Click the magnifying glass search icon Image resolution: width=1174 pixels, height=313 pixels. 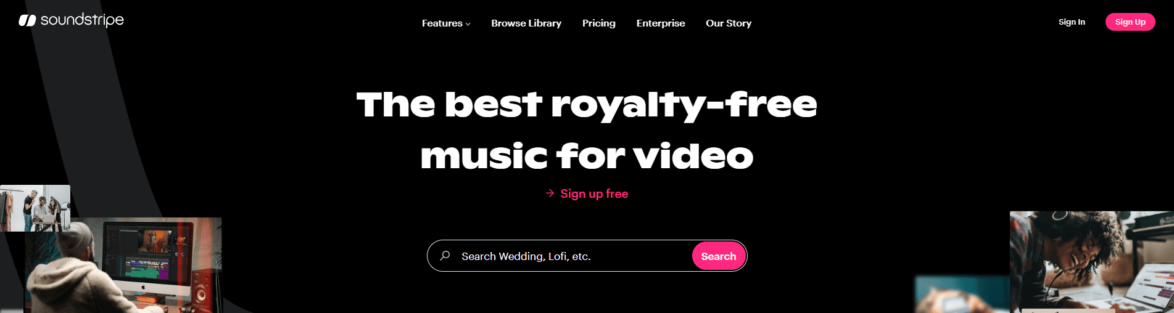click(445, 256)
